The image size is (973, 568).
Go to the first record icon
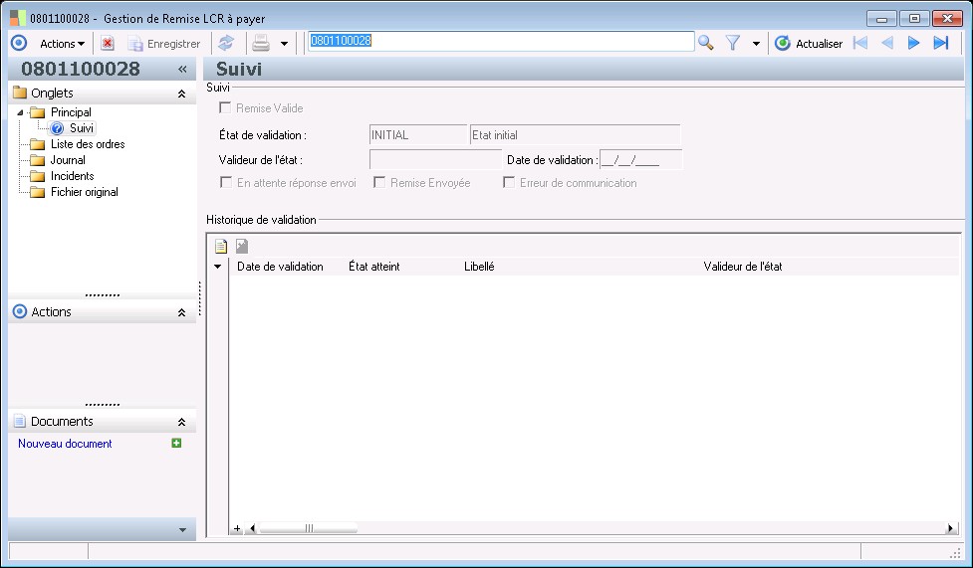860,43
